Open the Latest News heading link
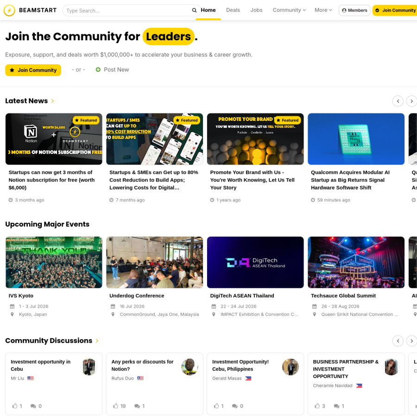 tap(26, 101)
